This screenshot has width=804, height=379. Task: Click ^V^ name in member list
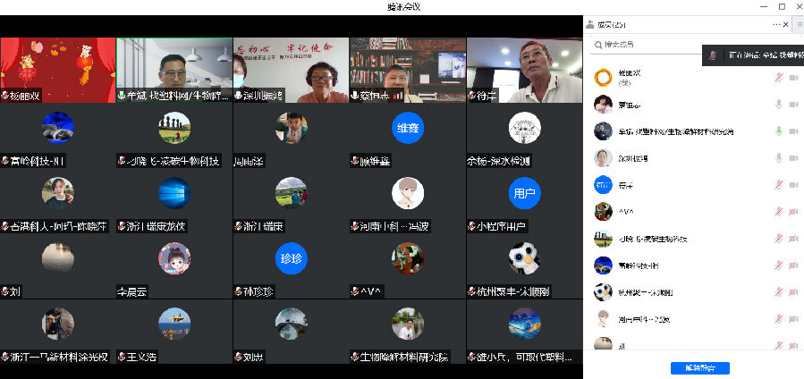tap(626, 212)
